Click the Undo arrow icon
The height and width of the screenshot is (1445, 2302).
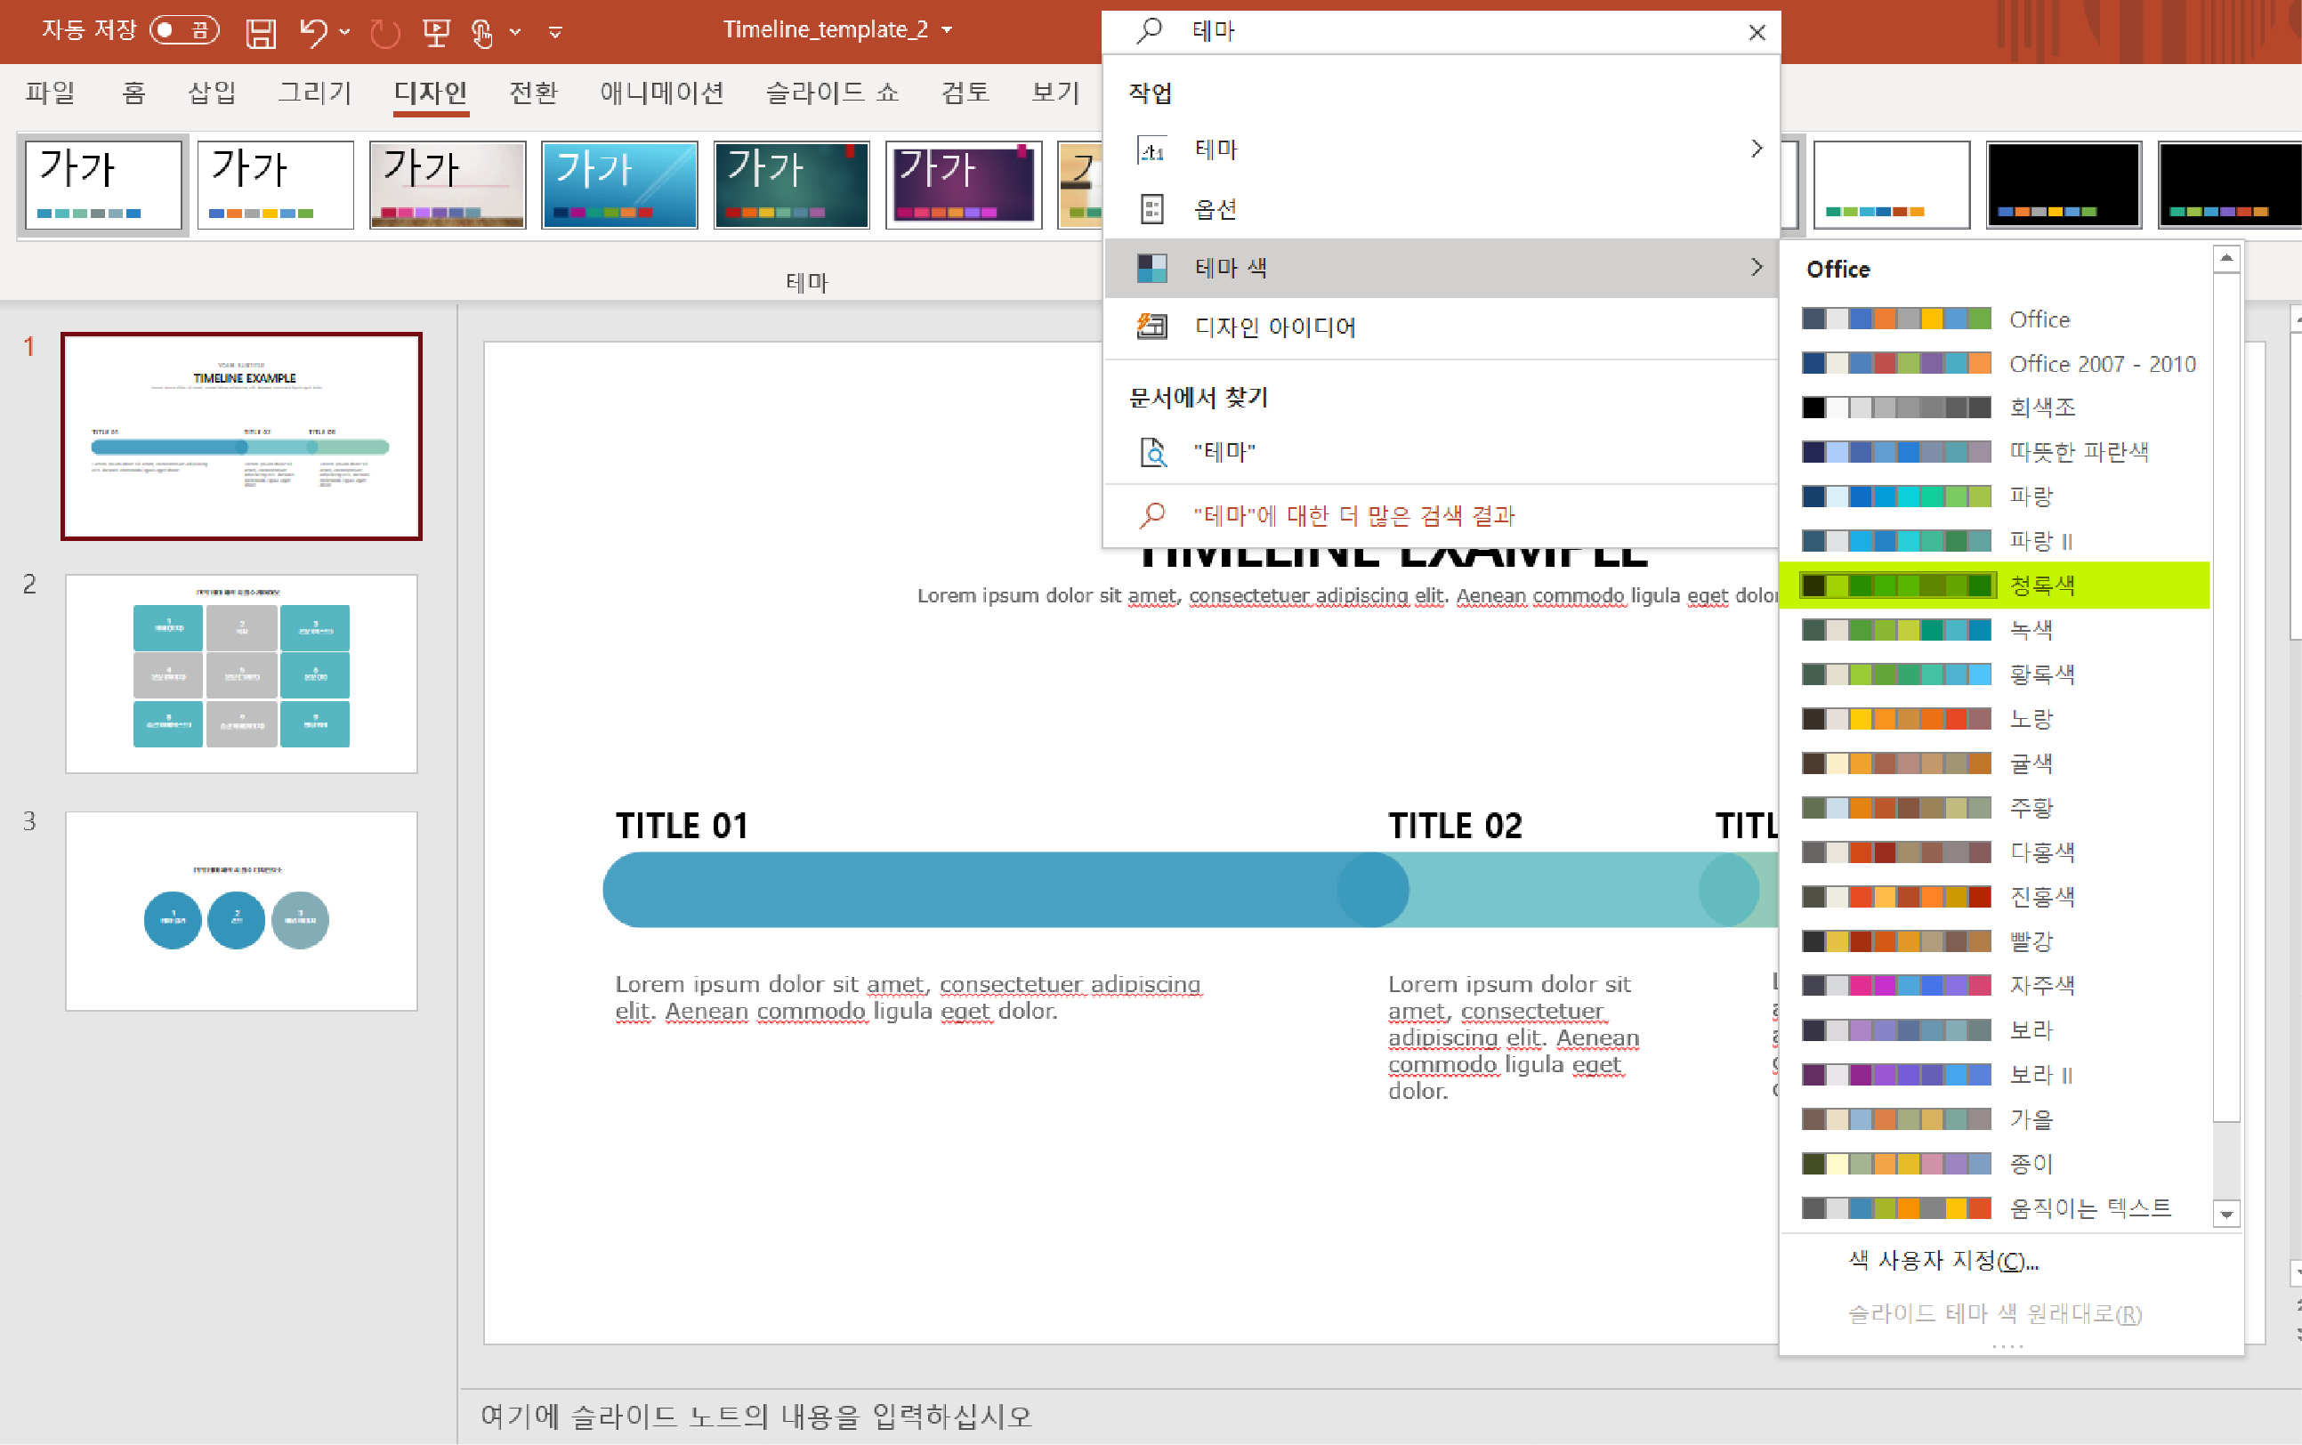[312, 33]
